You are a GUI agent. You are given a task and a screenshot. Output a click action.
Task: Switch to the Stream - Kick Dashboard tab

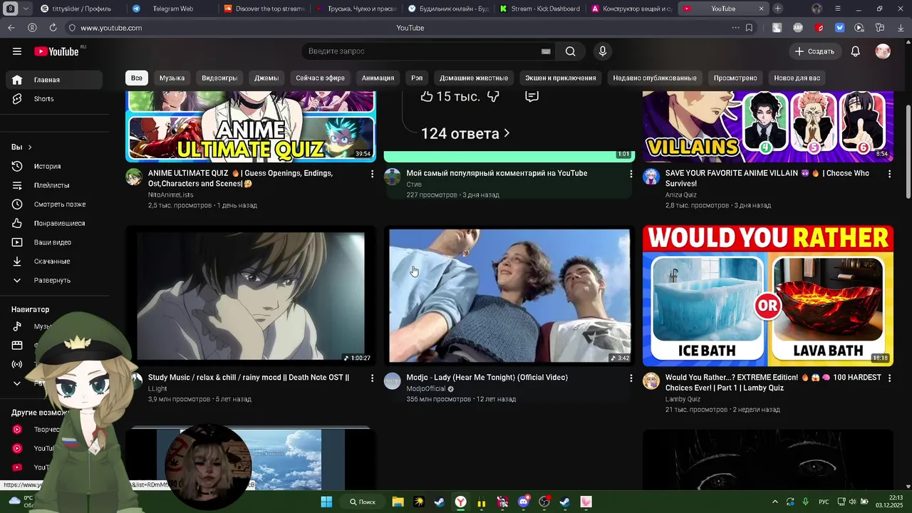point(541,9)
